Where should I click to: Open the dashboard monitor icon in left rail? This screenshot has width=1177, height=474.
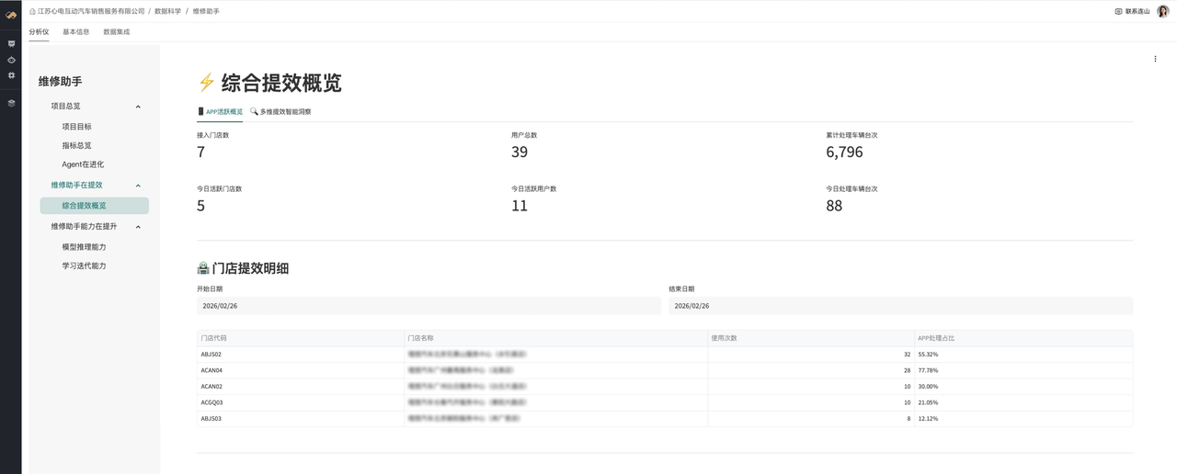(11, 43)
